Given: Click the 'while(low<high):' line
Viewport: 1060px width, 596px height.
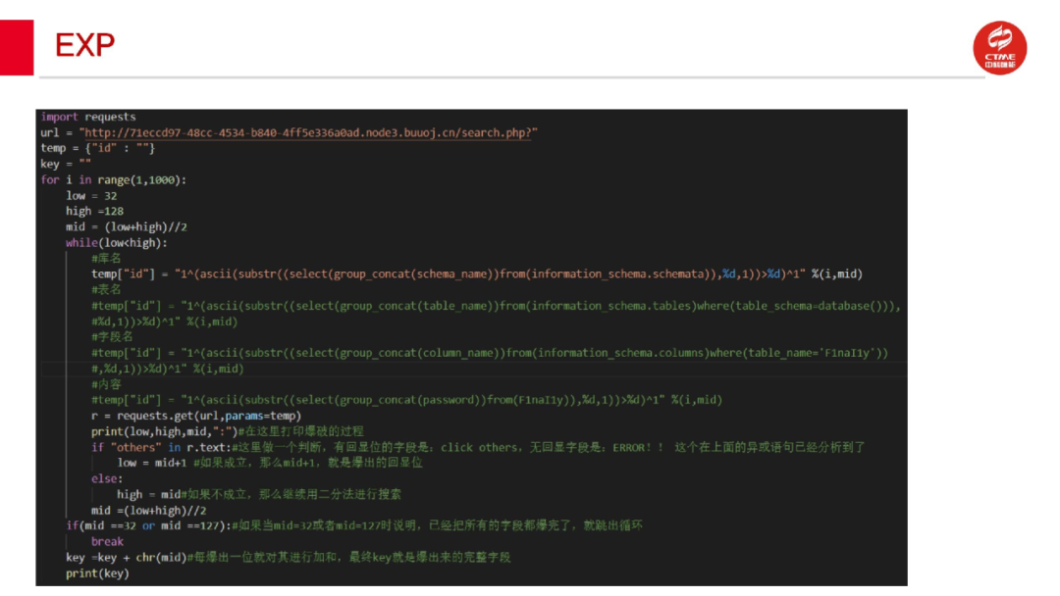Looking at the screenshot, I should 116,243.
